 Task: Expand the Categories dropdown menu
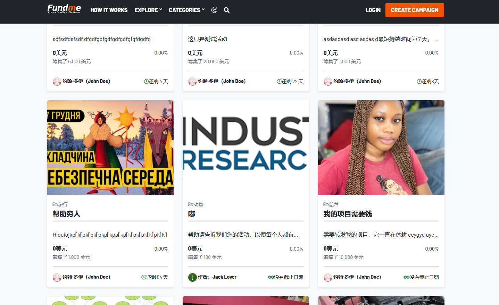click(186, 10)
